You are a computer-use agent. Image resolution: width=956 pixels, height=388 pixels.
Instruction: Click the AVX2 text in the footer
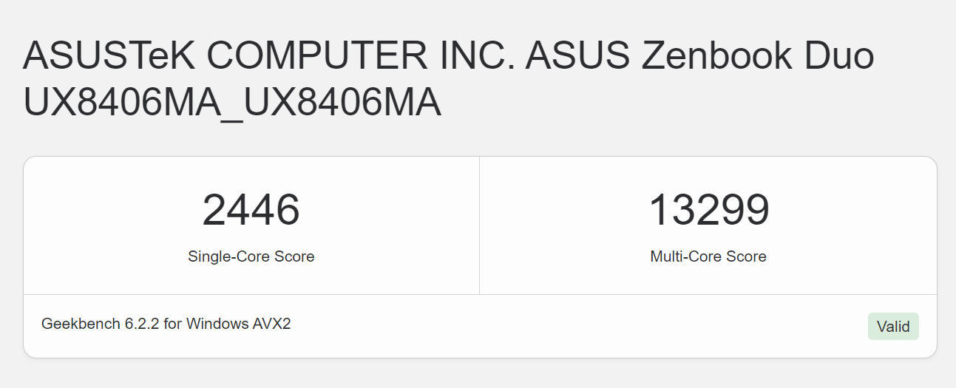[x=272, y=324]
